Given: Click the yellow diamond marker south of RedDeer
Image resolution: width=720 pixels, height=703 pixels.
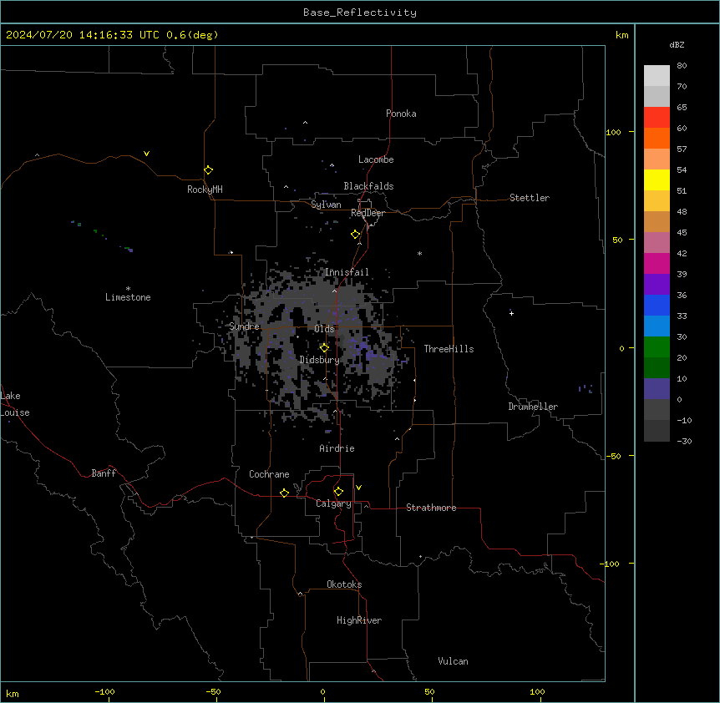Looking at the screenshot, I should coord(355,235).
